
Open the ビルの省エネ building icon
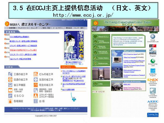coord(36,74)
